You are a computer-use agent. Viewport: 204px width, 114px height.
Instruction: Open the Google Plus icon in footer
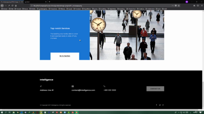[x=163, y=105]
